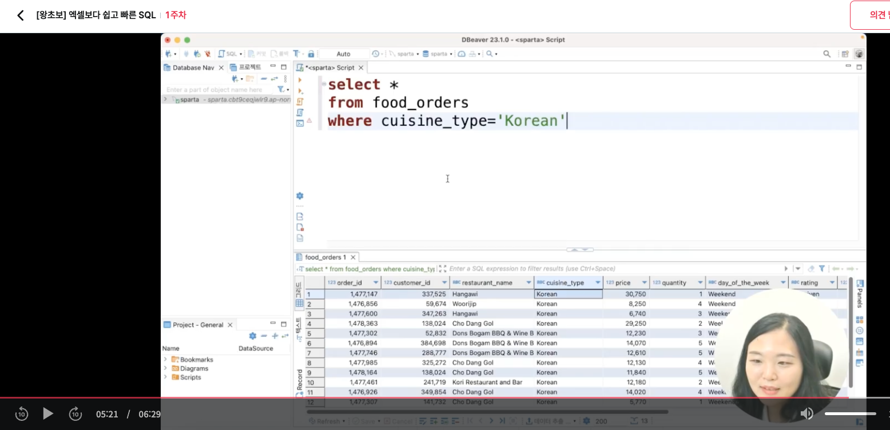Switch results to the 그리드 grid view
The height and width of the screenshot is (430, 890).
click(x=299, y=294)
